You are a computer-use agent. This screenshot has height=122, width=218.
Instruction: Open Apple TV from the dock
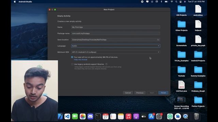click(x=144, y=117)
